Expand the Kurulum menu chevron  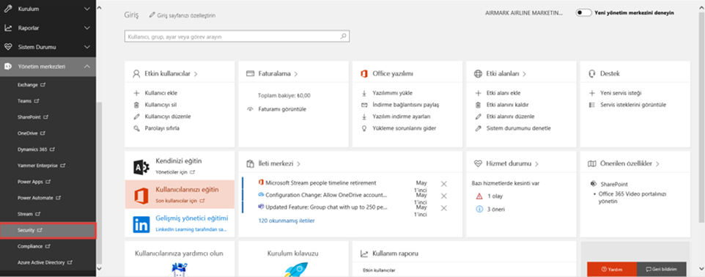tap(87, 9)
